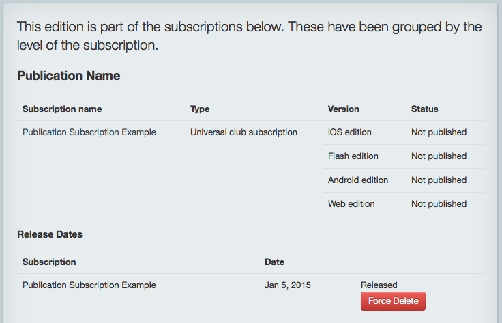
Task: Click Not published status for Android edition
Action: pyautogui.click(x=439, y=180)
